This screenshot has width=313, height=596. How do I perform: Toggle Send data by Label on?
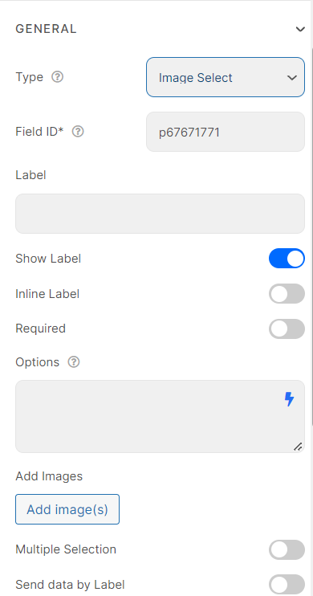pos(287,584)
